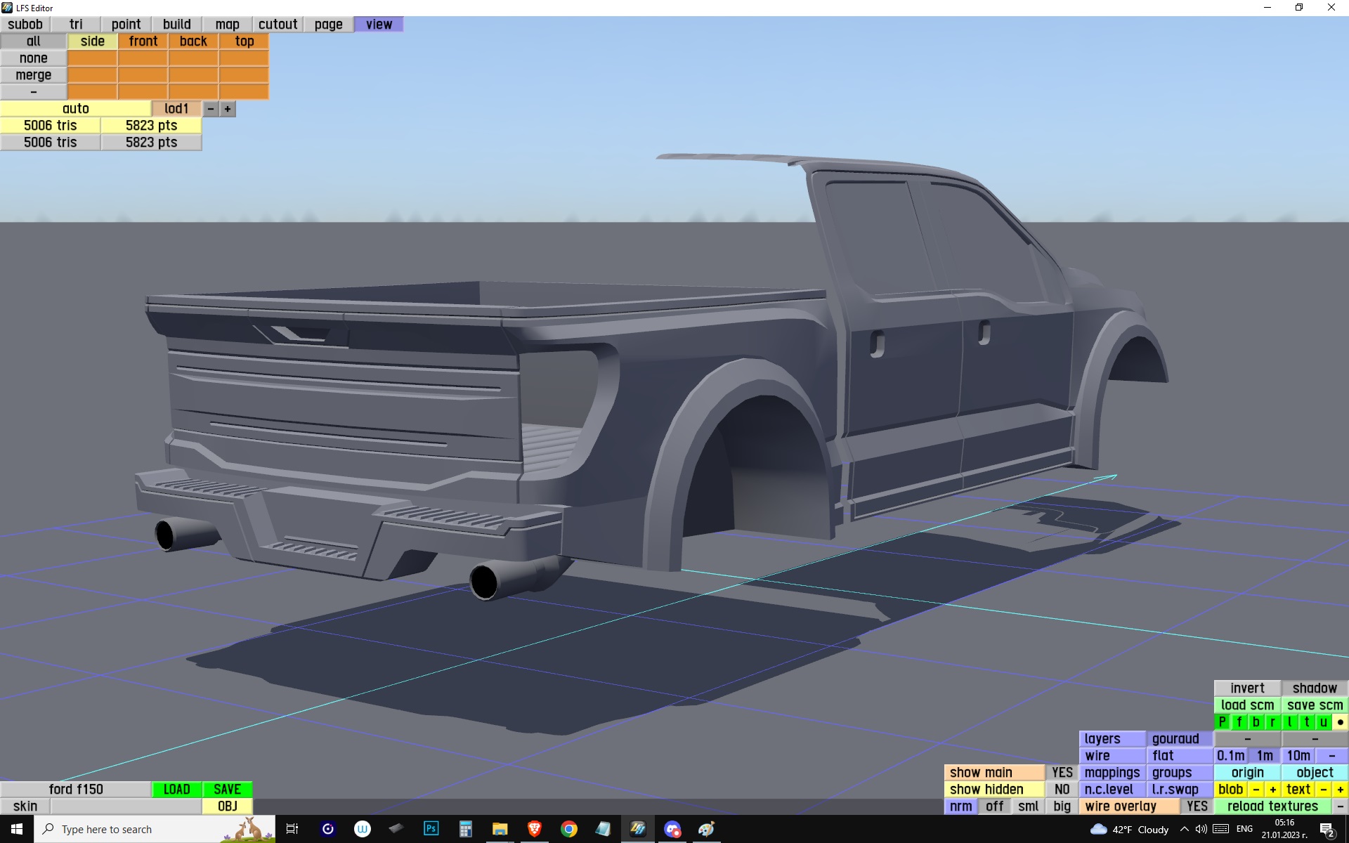Open Discord from the taskbar
1349x843 pixels.
tap(672, 829)
